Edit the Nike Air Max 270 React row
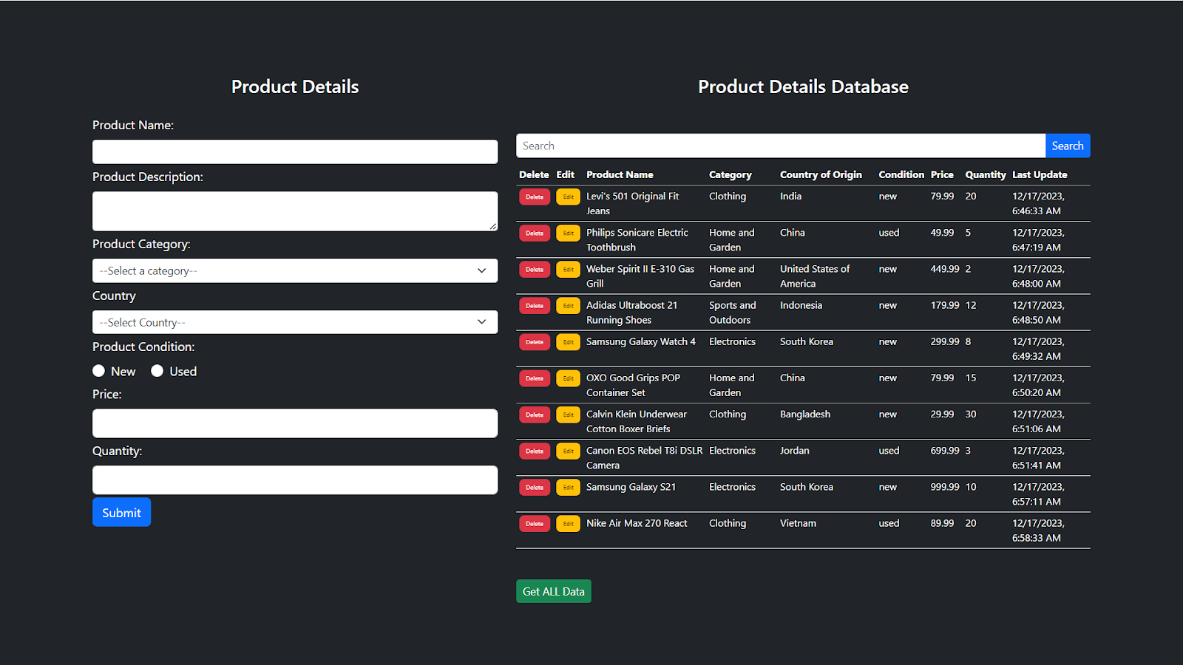This screenshot has height=665, width=1183. [568, 523]
